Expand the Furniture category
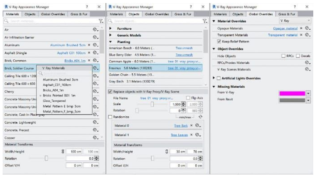Screen dimensions: 315x177 coord(111,28)
